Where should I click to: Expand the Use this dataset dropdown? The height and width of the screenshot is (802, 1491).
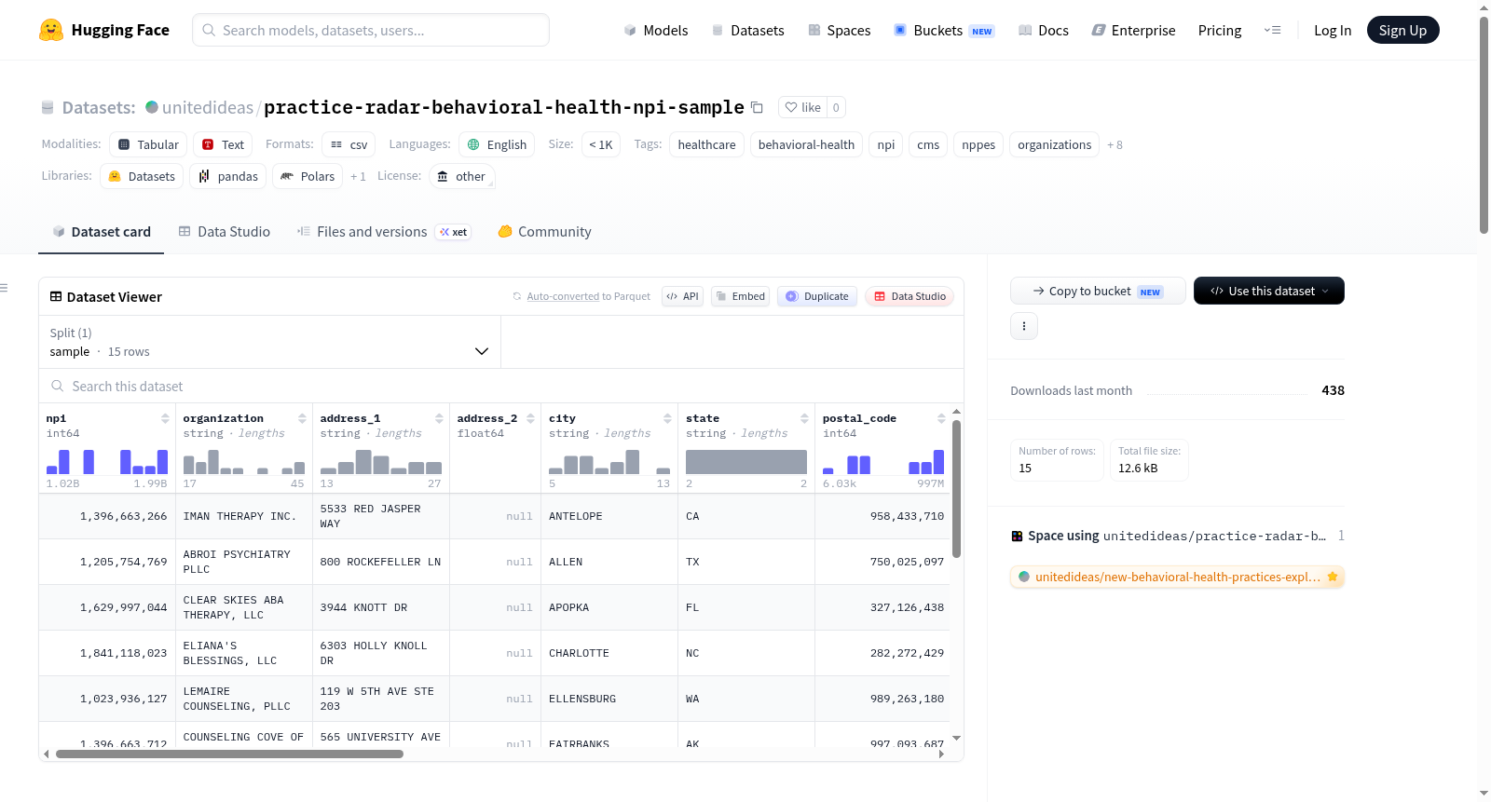1269,291
